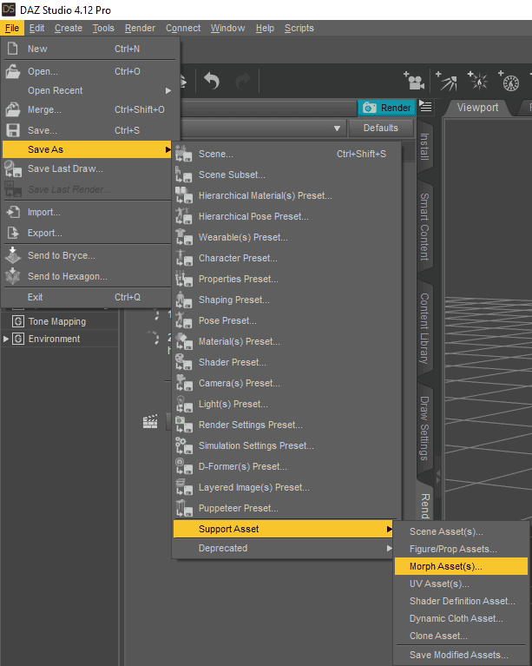The image size is (532, 666).
Task: Click the clapperboard icon in render settings
Action: 151,421
